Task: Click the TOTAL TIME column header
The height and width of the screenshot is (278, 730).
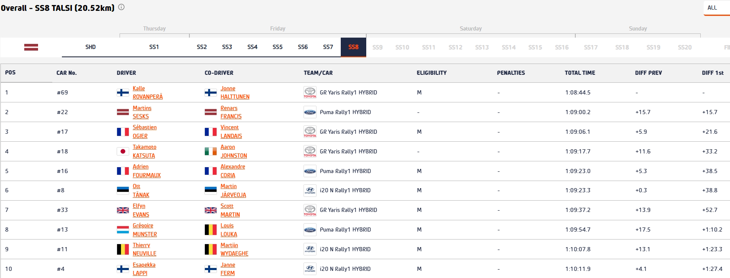Action: (579, 73)
